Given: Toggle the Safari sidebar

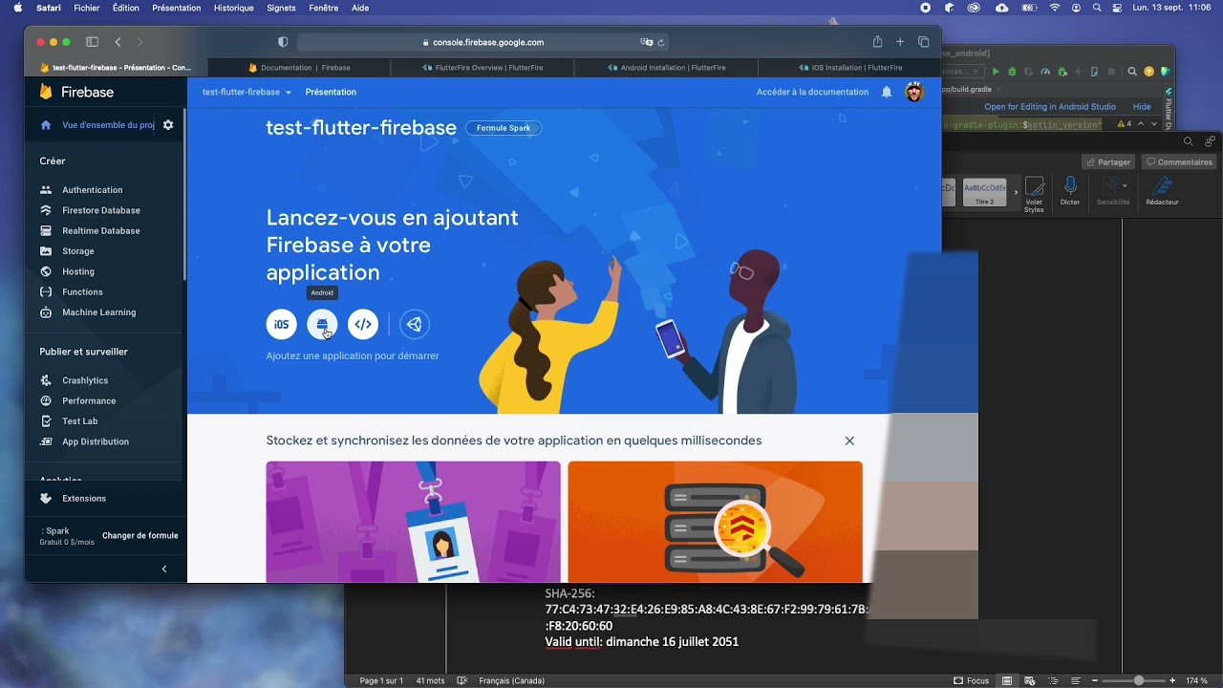Looking at the screenshot, I should click(x=93, y=42).
